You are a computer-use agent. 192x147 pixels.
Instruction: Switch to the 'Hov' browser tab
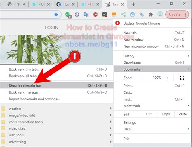(65, 4)
